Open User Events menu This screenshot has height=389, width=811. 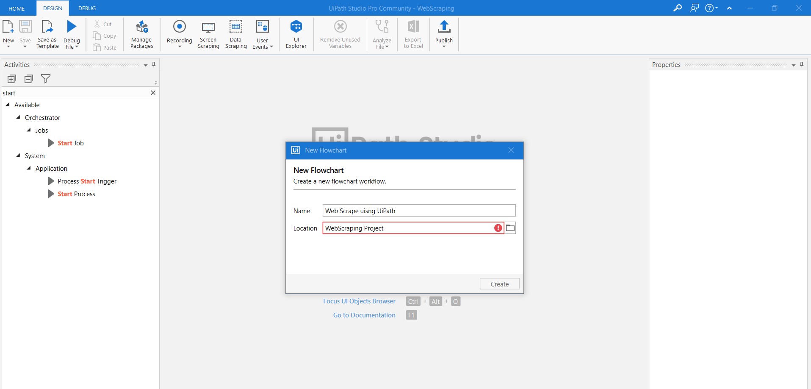[x=263, y=34]
